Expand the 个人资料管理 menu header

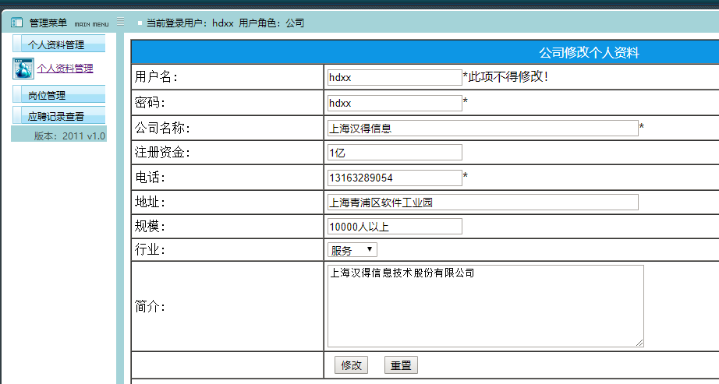[58, 44]
